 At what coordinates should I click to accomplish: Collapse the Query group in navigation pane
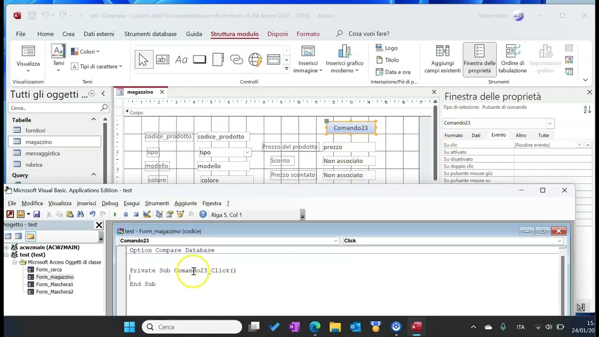coord(94,175)
